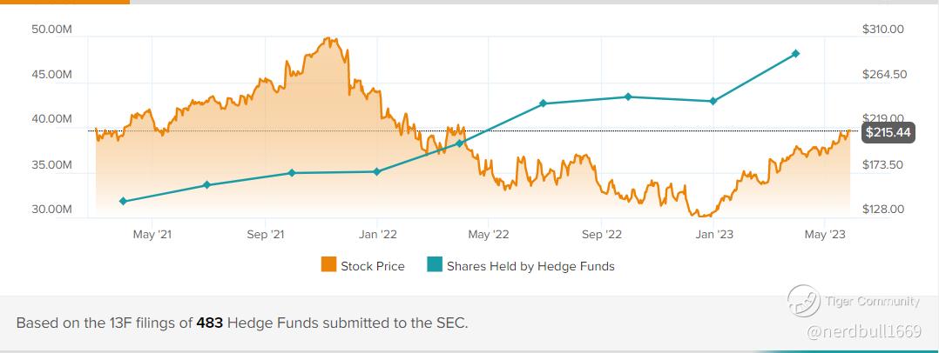Click the Tiger Community logo icon

(x=803, y=302)
